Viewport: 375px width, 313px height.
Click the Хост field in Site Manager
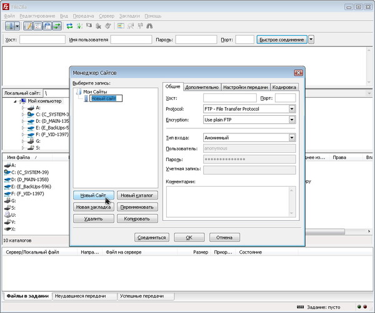coord(230,98)
